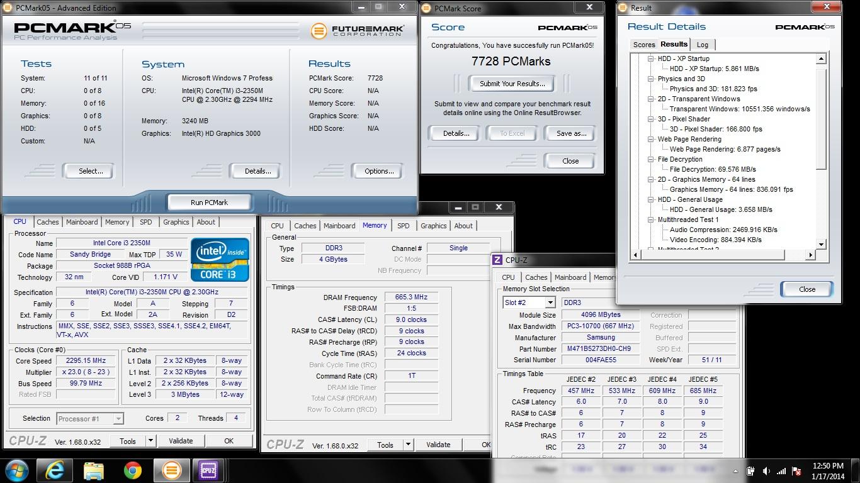Collapse the 3D - Pixel Shader node
The image size is (860, 483).
point(651,119)
